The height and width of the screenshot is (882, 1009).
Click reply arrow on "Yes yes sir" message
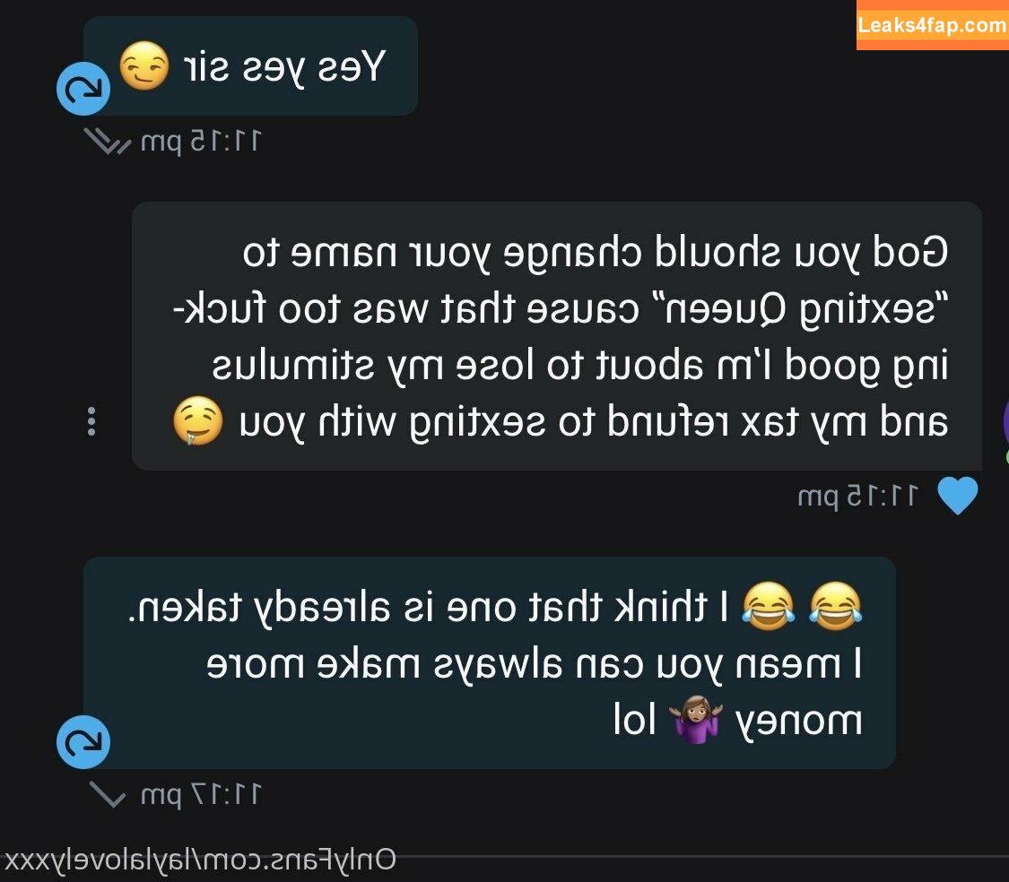click(83, 89)
